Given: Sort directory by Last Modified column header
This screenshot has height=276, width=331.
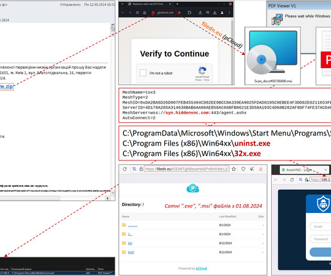Looking at the screenshot, I should [227, 217].
